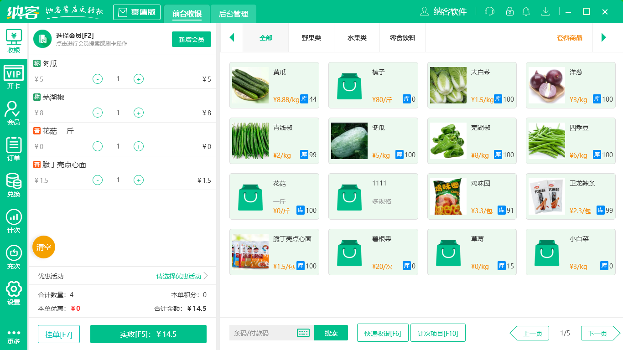Click the download icon in title bar

click(x=545, y=11)
